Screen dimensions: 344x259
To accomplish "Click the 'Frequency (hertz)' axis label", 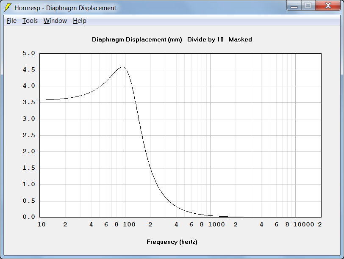I will pos(172,242).
